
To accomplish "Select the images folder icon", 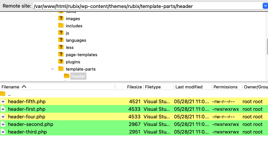I will click(61, 18).
